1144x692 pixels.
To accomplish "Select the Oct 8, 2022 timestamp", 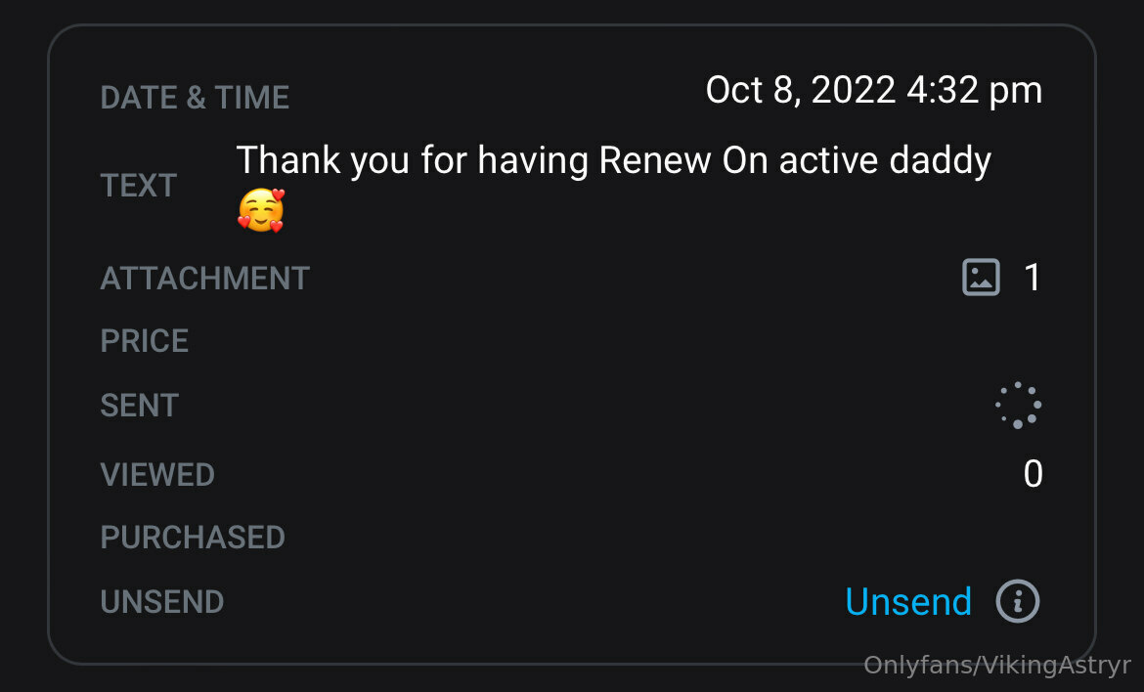I will coord(801,91).
